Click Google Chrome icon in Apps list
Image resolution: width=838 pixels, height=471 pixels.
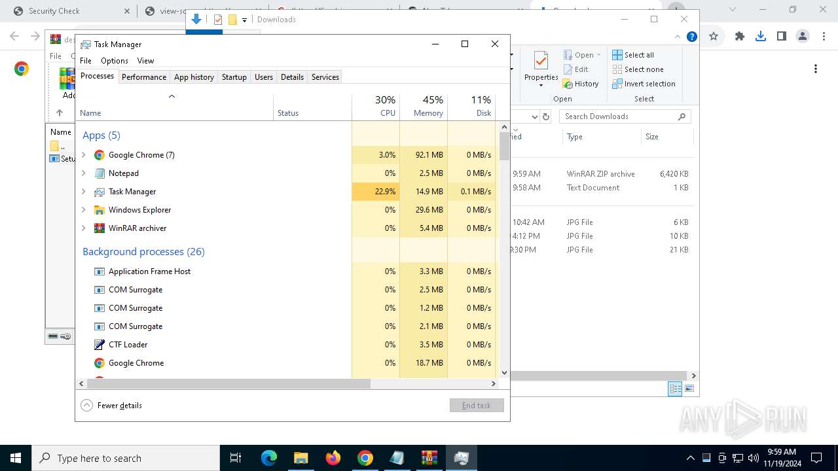[x=100, y=155]
